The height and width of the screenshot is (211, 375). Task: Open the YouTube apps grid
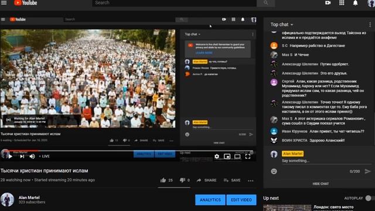tap(342, 3)
